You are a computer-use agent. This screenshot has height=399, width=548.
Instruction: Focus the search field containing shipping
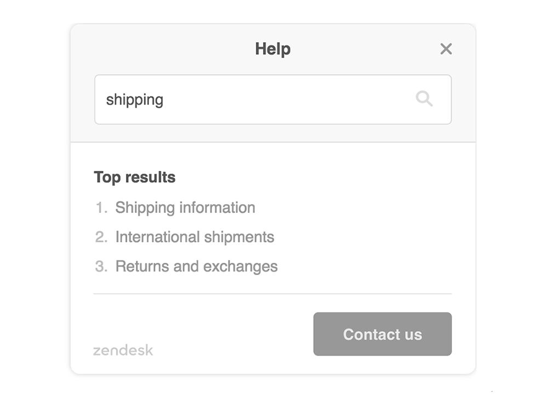273,100
